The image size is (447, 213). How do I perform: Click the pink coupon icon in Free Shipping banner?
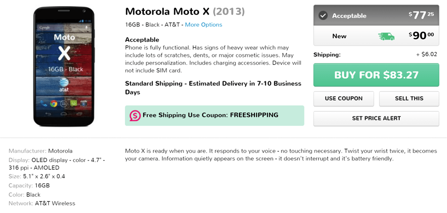[x=135, y=116]
